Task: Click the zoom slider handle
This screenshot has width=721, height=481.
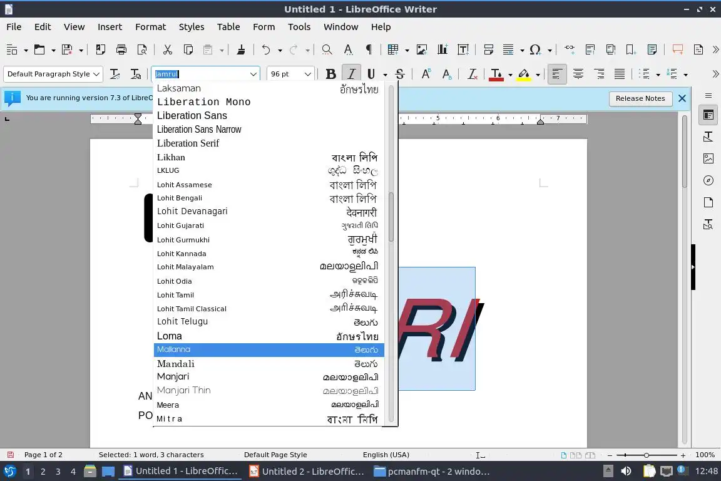Action: coord(646,455)
